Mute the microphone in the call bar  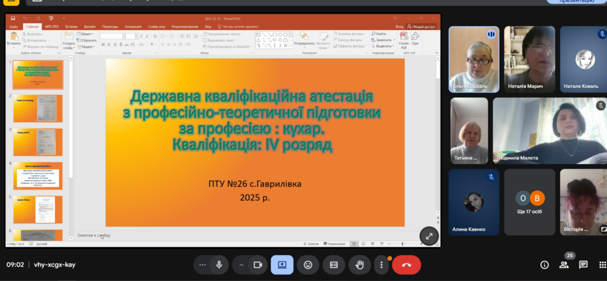(x=219, y=264)
